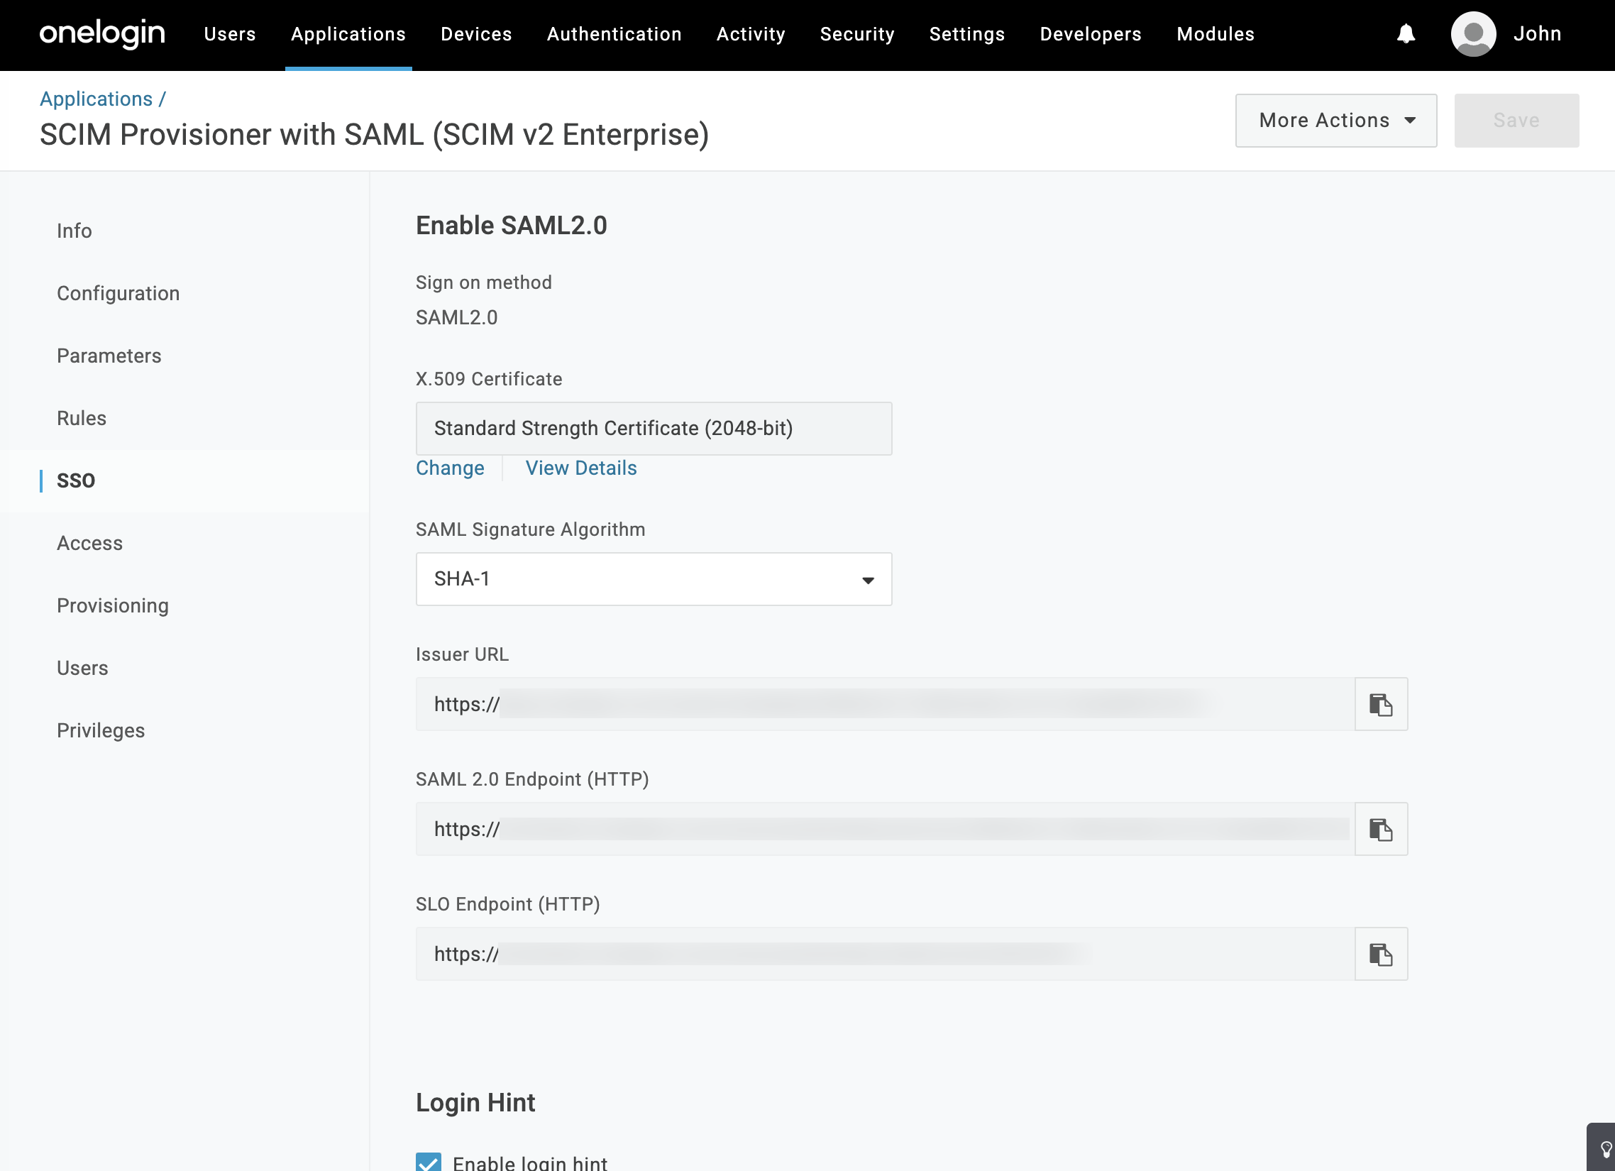Open the Developers menu

(x=1090, y=34)
